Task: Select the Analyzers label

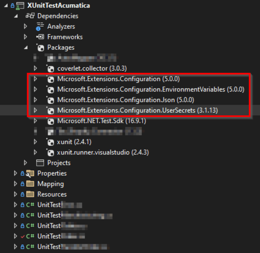Action: pyautogui.click(x=61, y=27)
